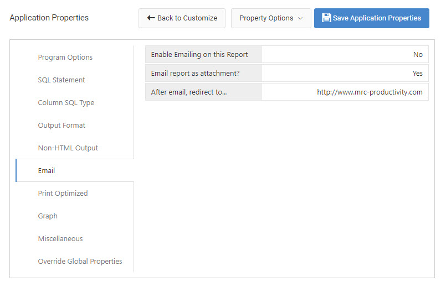446x287 pixels.
Task: Open the Non-HTML Output tab
Action: [68, 148]
